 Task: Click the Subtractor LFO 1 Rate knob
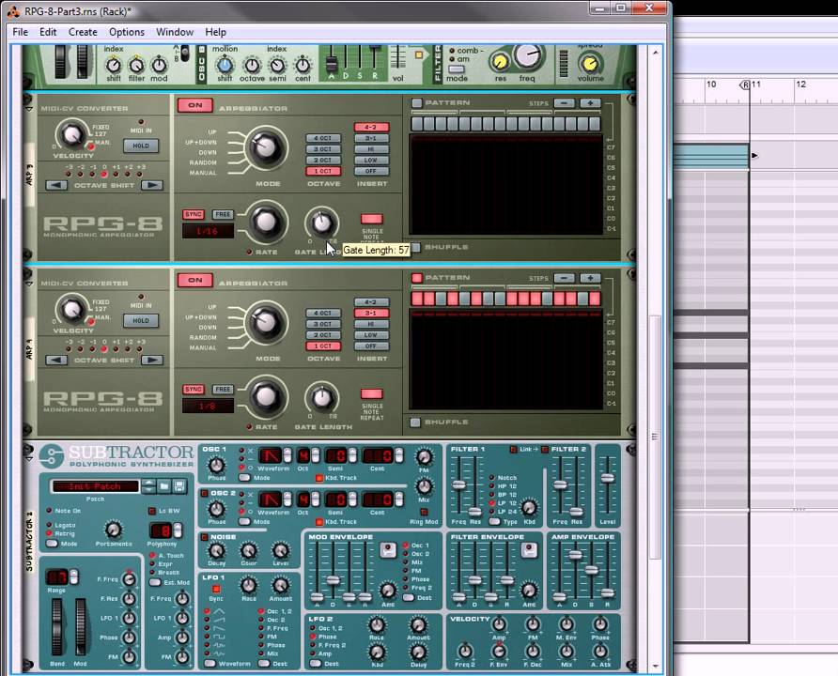249,585
